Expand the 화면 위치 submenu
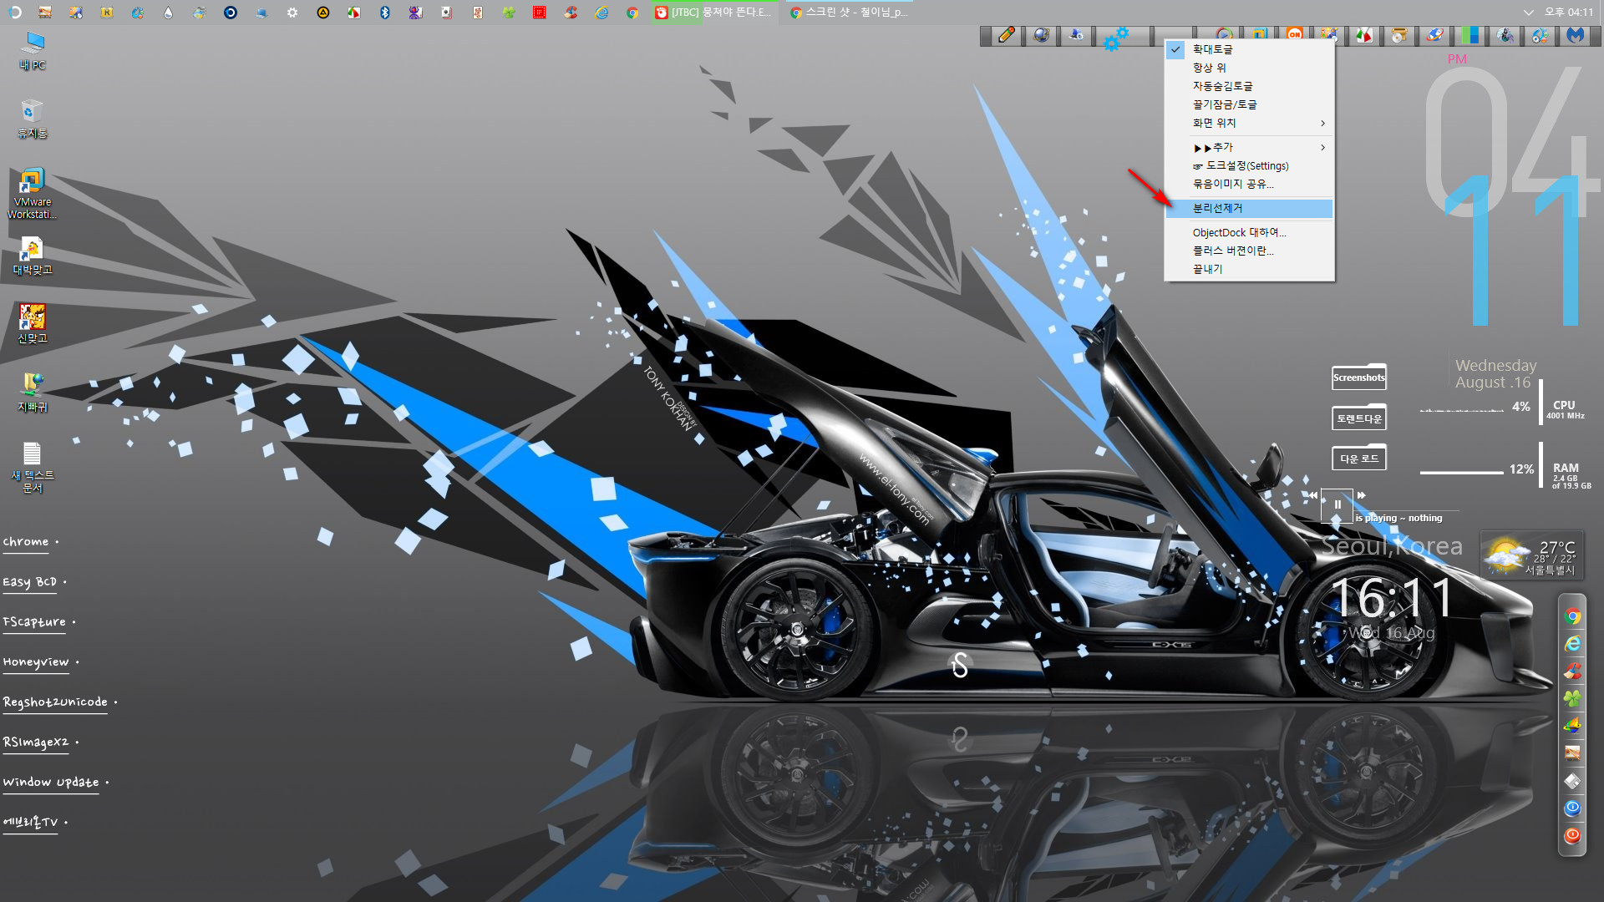Viewport: 1604px width, 902px height. (1249, 123)
